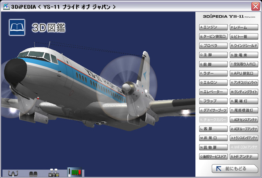Screen dimensions: 262x178
Task: Select R.ウインドシールド button
Action: [244, 45]
